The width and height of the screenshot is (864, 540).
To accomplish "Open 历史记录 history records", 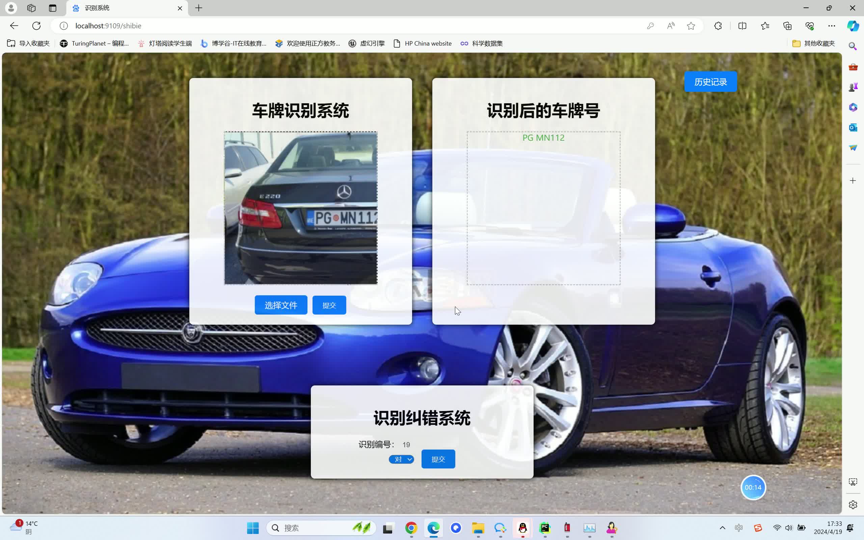I will (710, 81).
